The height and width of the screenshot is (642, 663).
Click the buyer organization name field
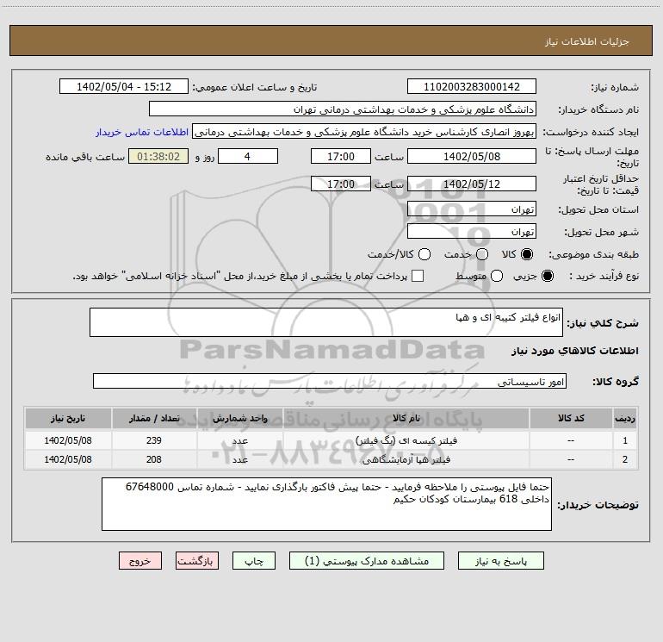343,109
